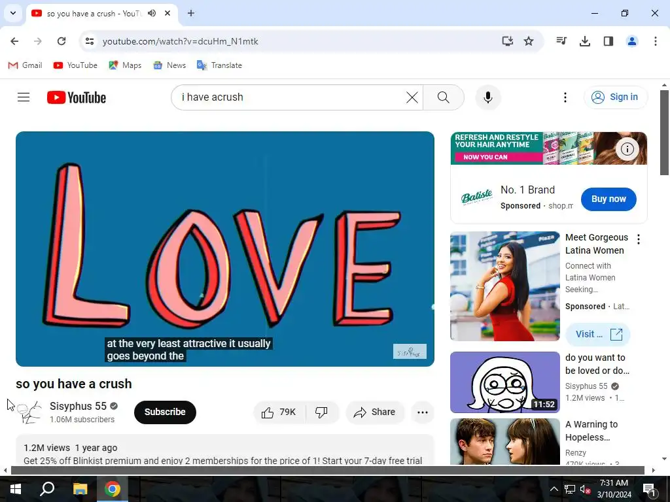Click the address bar URL
Screen dimensions: 670x502
[181, 41]
